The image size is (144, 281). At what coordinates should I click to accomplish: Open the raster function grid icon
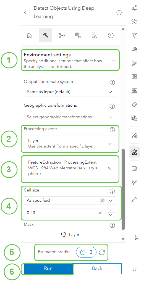click(x=78, y=35)
